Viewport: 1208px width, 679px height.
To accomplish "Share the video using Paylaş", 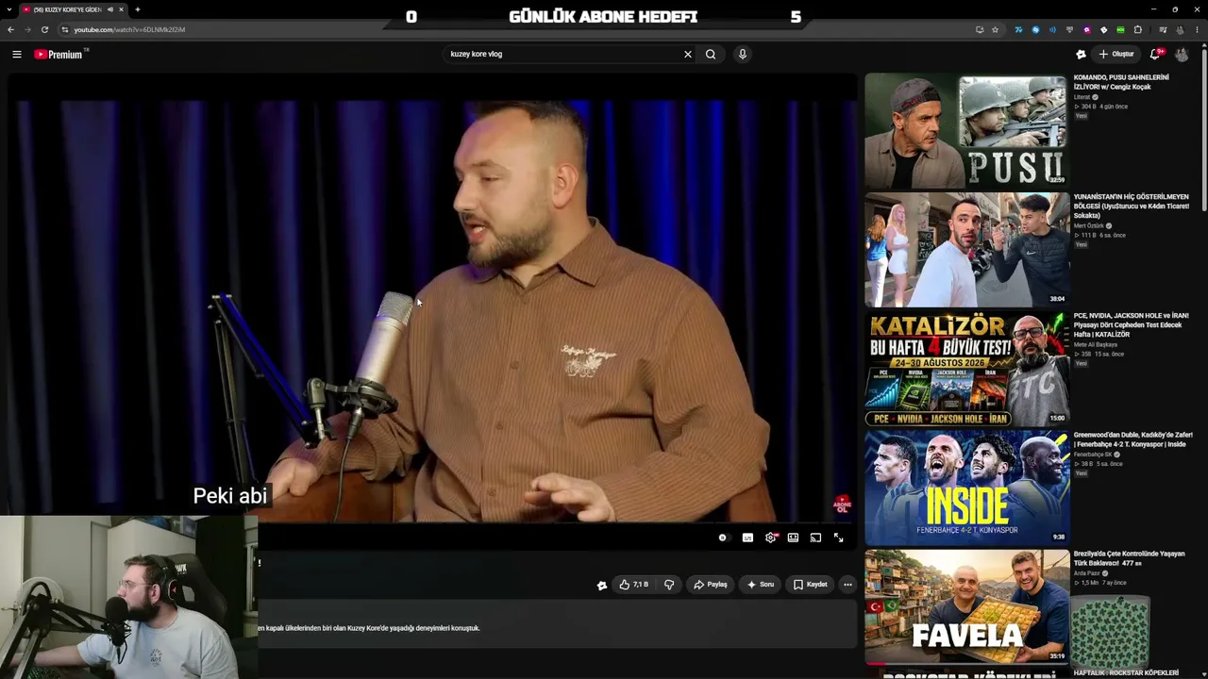I will point(710,585).
